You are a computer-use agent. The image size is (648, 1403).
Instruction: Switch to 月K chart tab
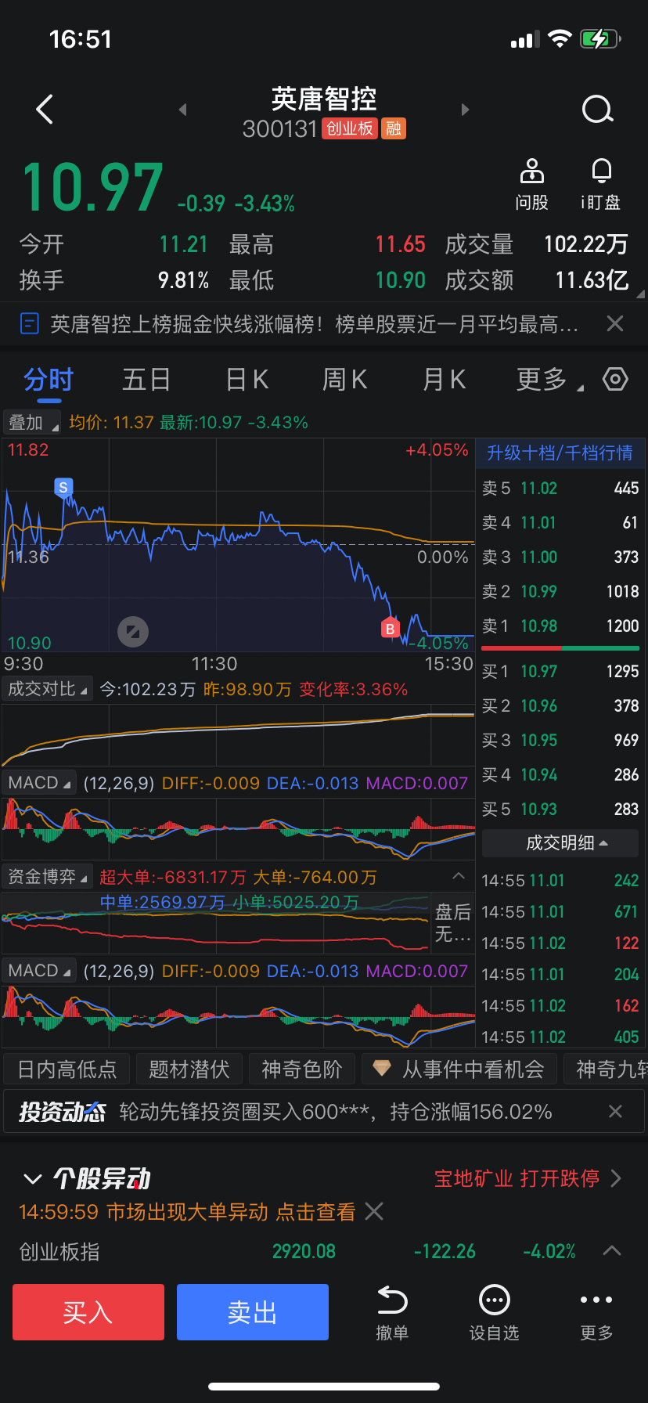[445, 380]
